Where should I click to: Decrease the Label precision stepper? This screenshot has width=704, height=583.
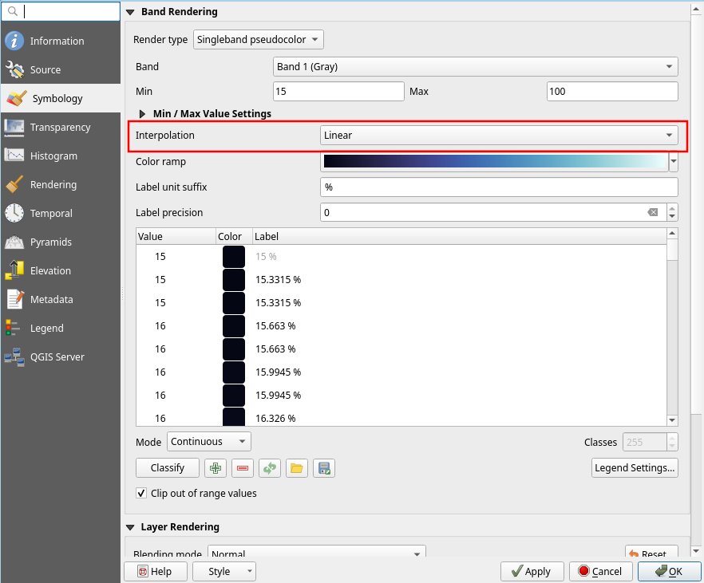point(672,217)
